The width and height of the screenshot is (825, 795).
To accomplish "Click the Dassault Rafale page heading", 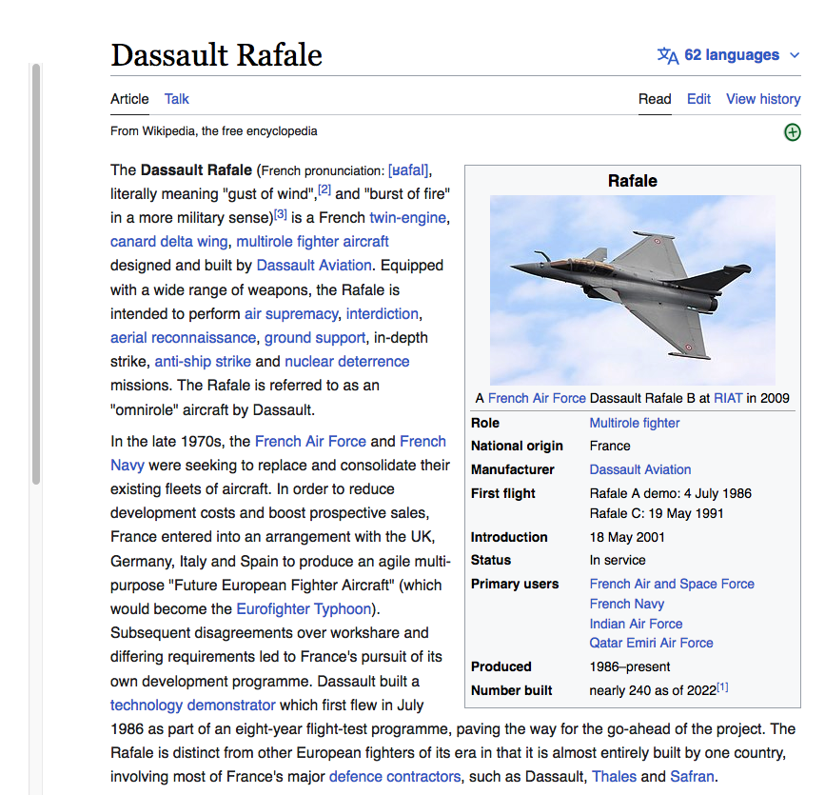I will pos(216,55).
